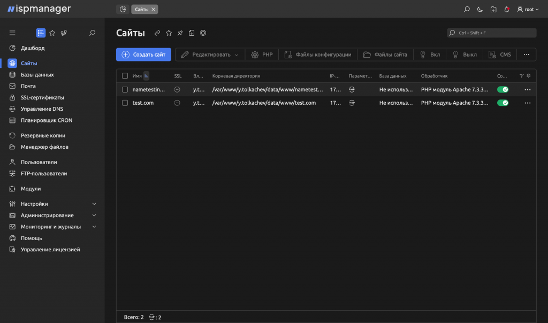548x323 pixels.
Task: Pin the Сайты page
Action: pos(180,33)
